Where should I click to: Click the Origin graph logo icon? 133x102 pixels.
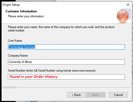coord(124,16)
